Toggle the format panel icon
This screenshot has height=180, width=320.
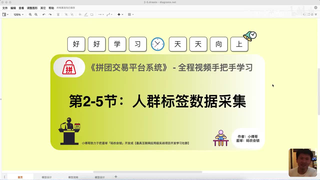point(312,14)
